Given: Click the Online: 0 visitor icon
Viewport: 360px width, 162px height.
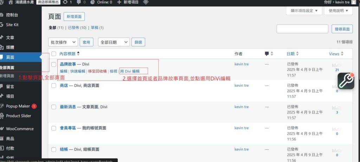Looking at the screenshot, I should [92, 2].
